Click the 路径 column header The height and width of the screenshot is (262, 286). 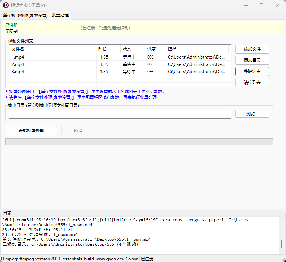(x=197, y=49)
